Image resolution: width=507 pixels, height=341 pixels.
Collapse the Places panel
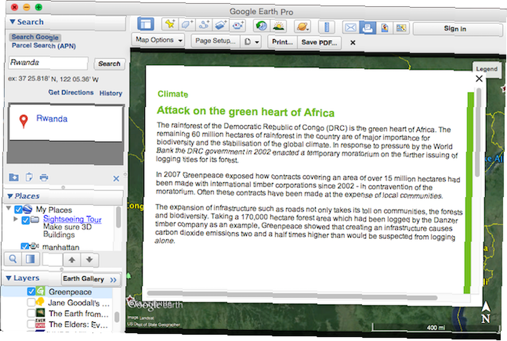[x=10, y=196]
